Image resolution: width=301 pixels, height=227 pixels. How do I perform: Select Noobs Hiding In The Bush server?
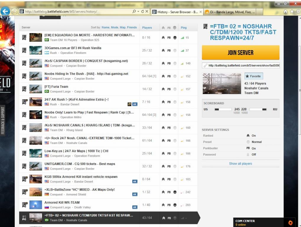coord(108,76)
